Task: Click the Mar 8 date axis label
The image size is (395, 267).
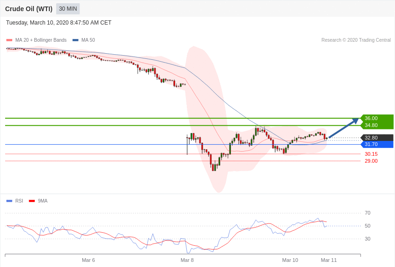Action: (x=187, y=260)
